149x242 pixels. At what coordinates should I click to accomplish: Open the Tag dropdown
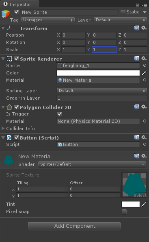(48, 20)
